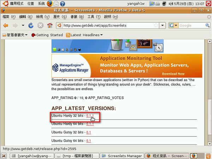Click the network monitor tray icon
212x159 pixels.
[x=164, y=4]
